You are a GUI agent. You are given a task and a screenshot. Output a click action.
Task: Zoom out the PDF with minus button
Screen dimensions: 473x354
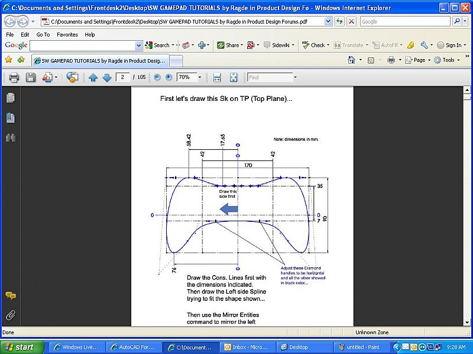pyautogui.click(x=157, y=77)
